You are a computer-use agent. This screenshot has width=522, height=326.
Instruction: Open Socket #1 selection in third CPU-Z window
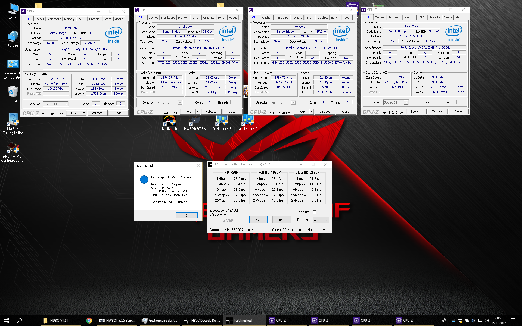coord(283,103)
